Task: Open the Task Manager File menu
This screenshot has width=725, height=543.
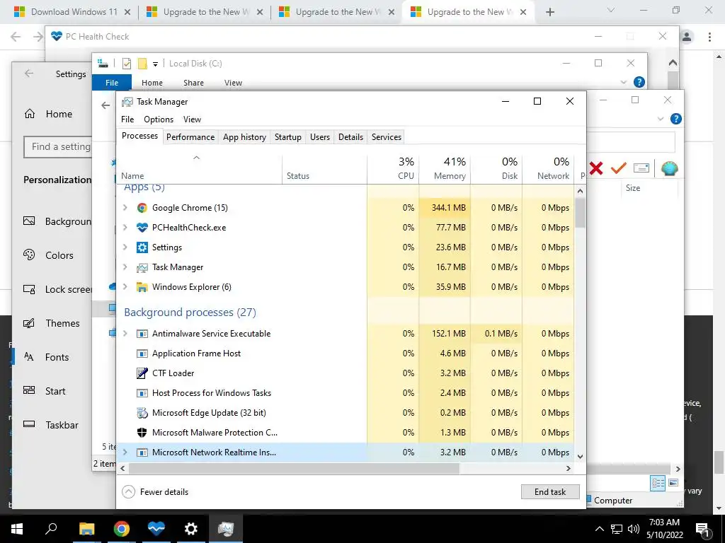Action: coord(127,119)
